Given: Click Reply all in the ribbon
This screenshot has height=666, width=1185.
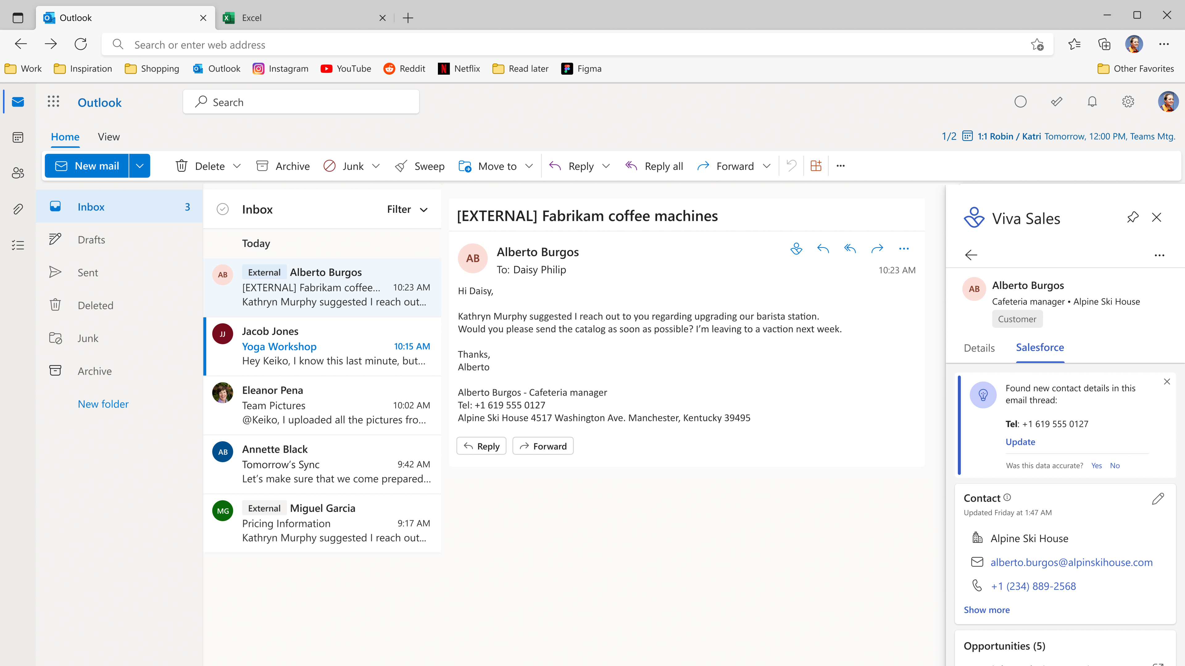Looking at the screenshot, I should pyautogui.click(x=654, y=166).
